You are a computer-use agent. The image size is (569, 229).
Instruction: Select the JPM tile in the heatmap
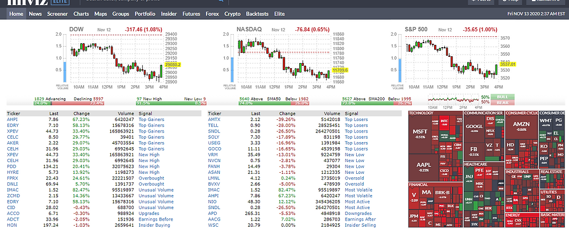coord(413,218)
